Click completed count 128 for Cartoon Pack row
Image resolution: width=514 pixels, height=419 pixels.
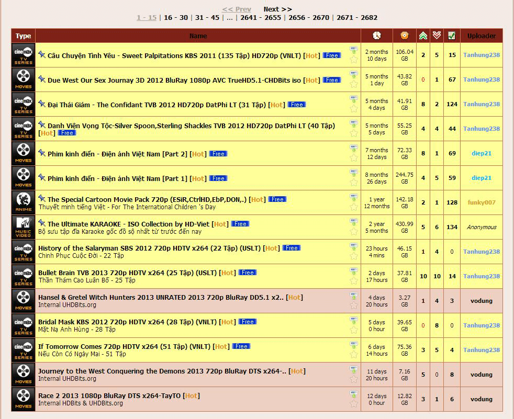[x=452, y=202]
